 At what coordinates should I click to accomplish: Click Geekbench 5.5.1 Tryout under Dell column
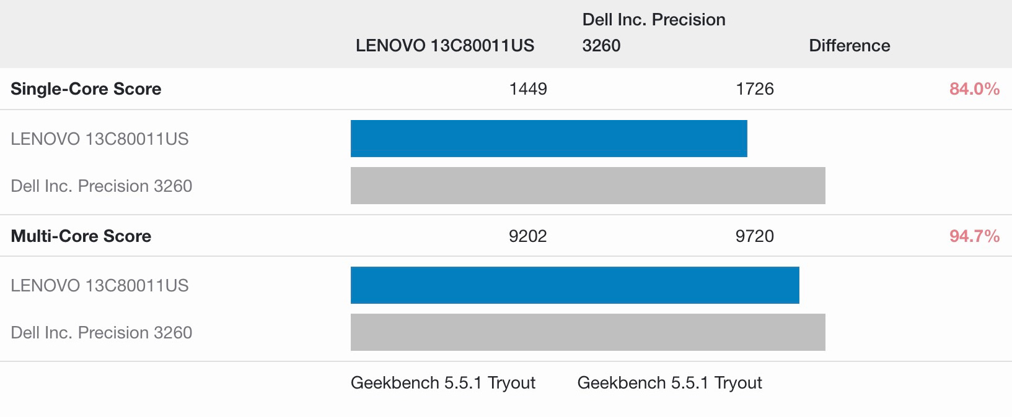(669, 383)
